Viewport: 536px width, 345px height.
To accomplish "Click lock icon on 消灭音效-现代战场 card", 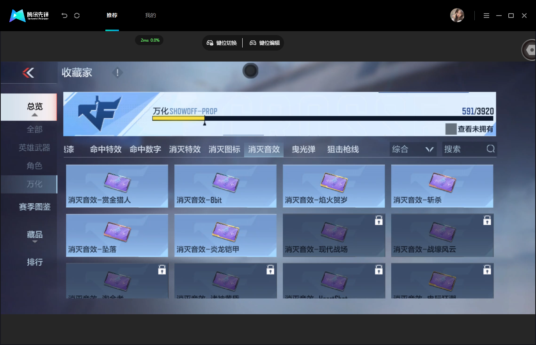I will pos(379,220).
